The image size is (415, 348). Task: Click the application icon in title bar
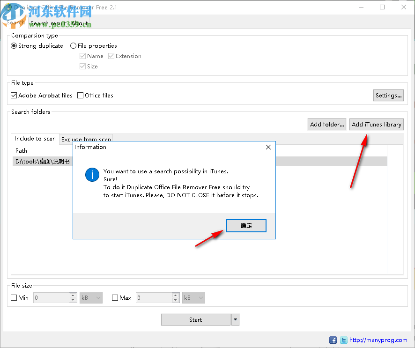pos(8,7)
